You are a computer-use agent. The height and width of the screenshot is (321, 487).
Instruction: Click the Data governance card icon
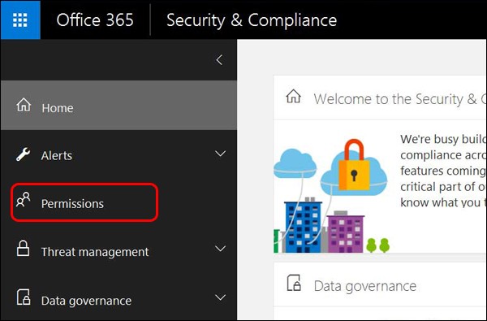294,283
